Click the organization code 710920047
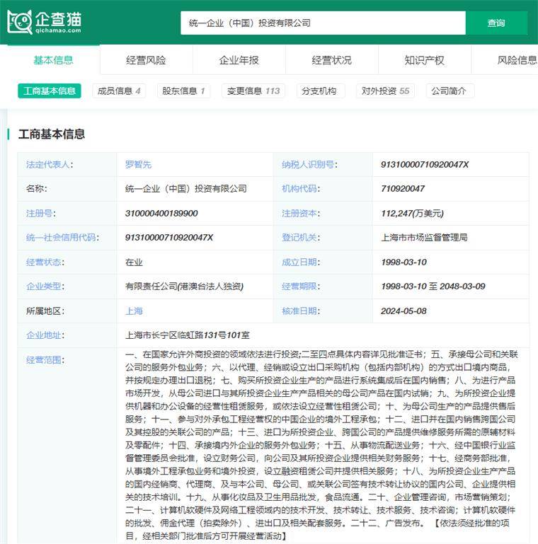 pyautogui.click(x=403, y=189)
